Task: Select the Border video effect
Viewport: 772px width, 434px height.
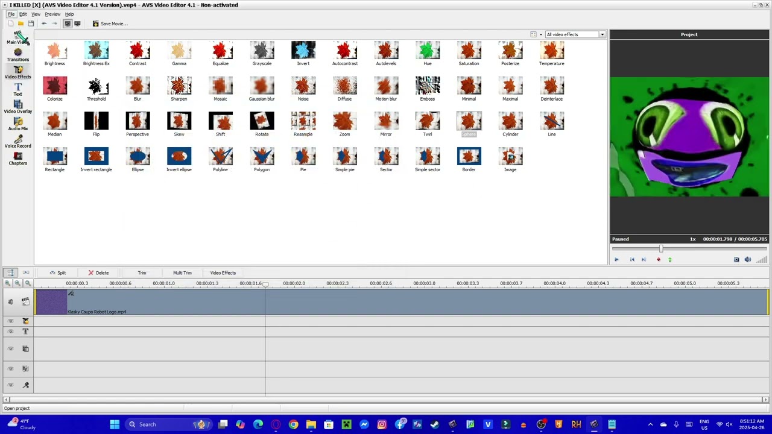Action: point(469,160)
